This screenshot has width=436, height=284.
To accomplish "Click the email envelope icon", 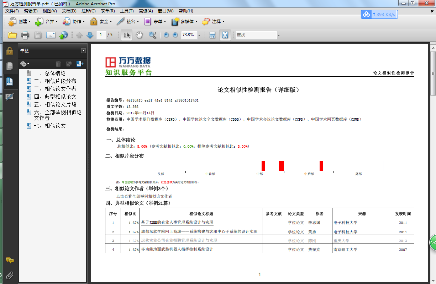I will click(51, 35).
